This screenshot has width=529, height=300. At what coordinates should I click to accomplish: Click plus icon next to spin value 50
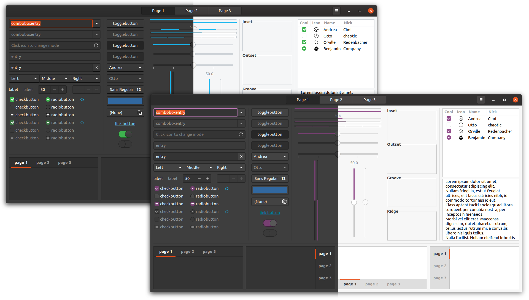(207, 179)
